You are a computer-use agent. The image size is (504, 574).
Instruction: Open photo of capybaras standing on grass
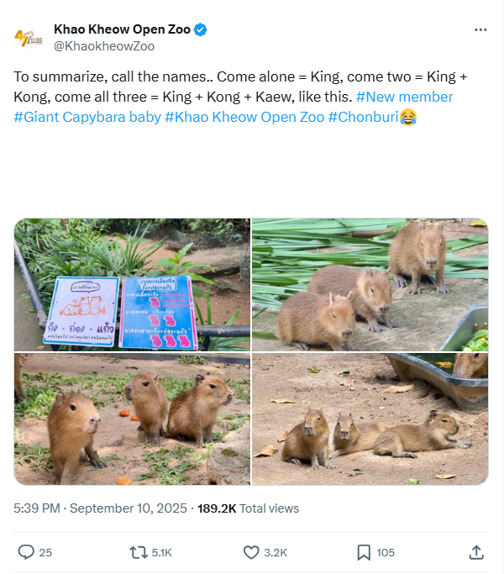tap(132, 419)
